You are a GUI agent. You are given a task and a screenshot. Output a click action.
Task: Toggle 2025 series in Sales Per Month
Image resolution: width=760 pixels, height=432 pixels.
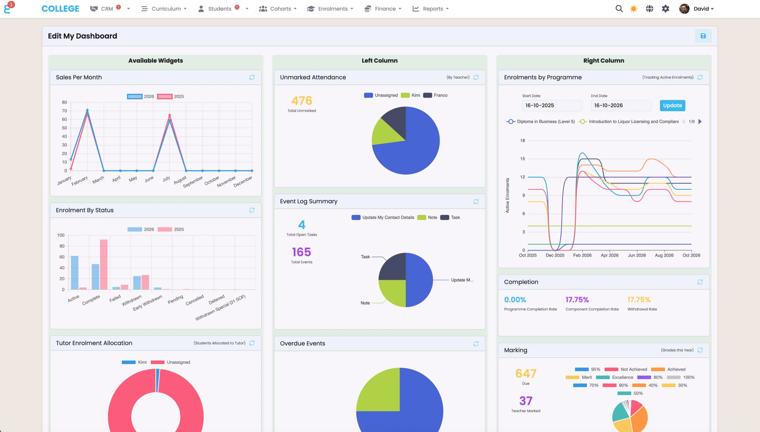tap(170, 96)
